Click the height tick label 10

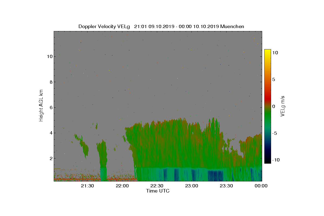[x=49, y=56]
